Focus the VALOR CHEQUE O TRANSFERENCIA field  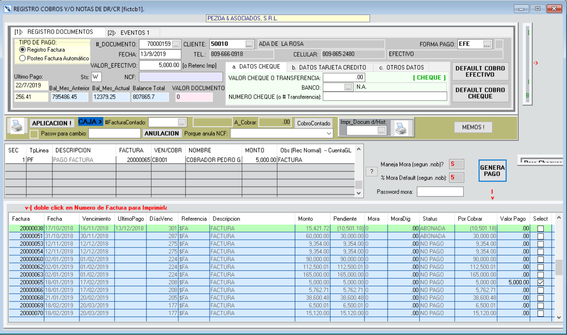coord(344,77)
